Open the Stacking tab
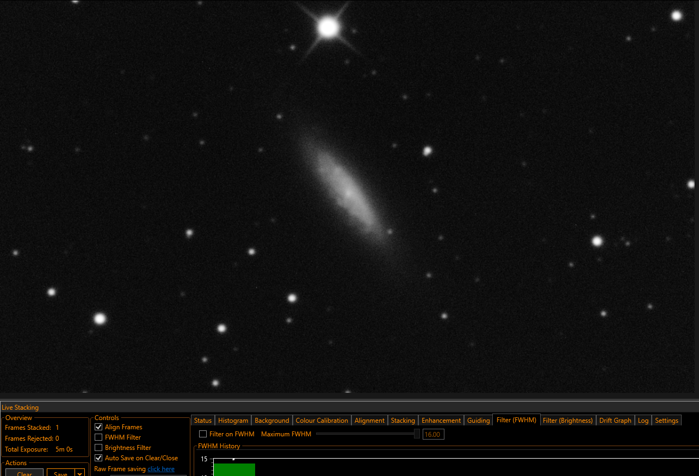The height and width of the screenshot is (476, 699). pos(403,421)
